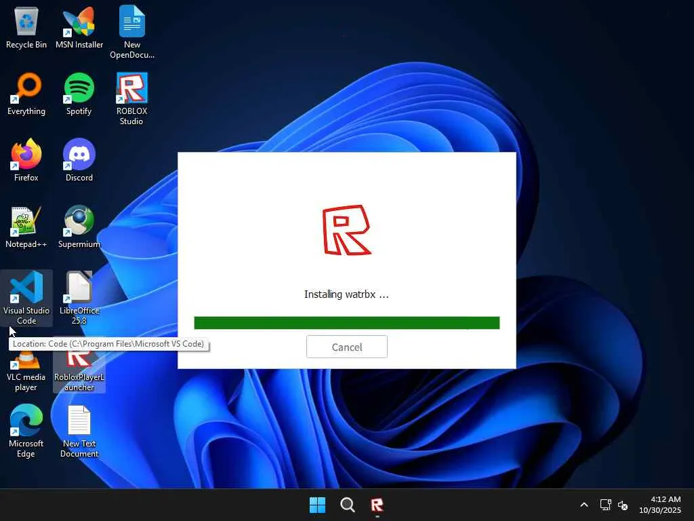Click the red R logo in installer
694x521 pixels.
346,230
